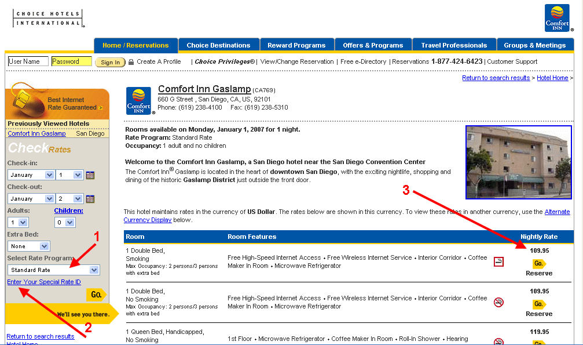Go to the Home / Reservations tab
Image resolution: width=583 pixels, height=345 pixels.
(x=135, y=45)
